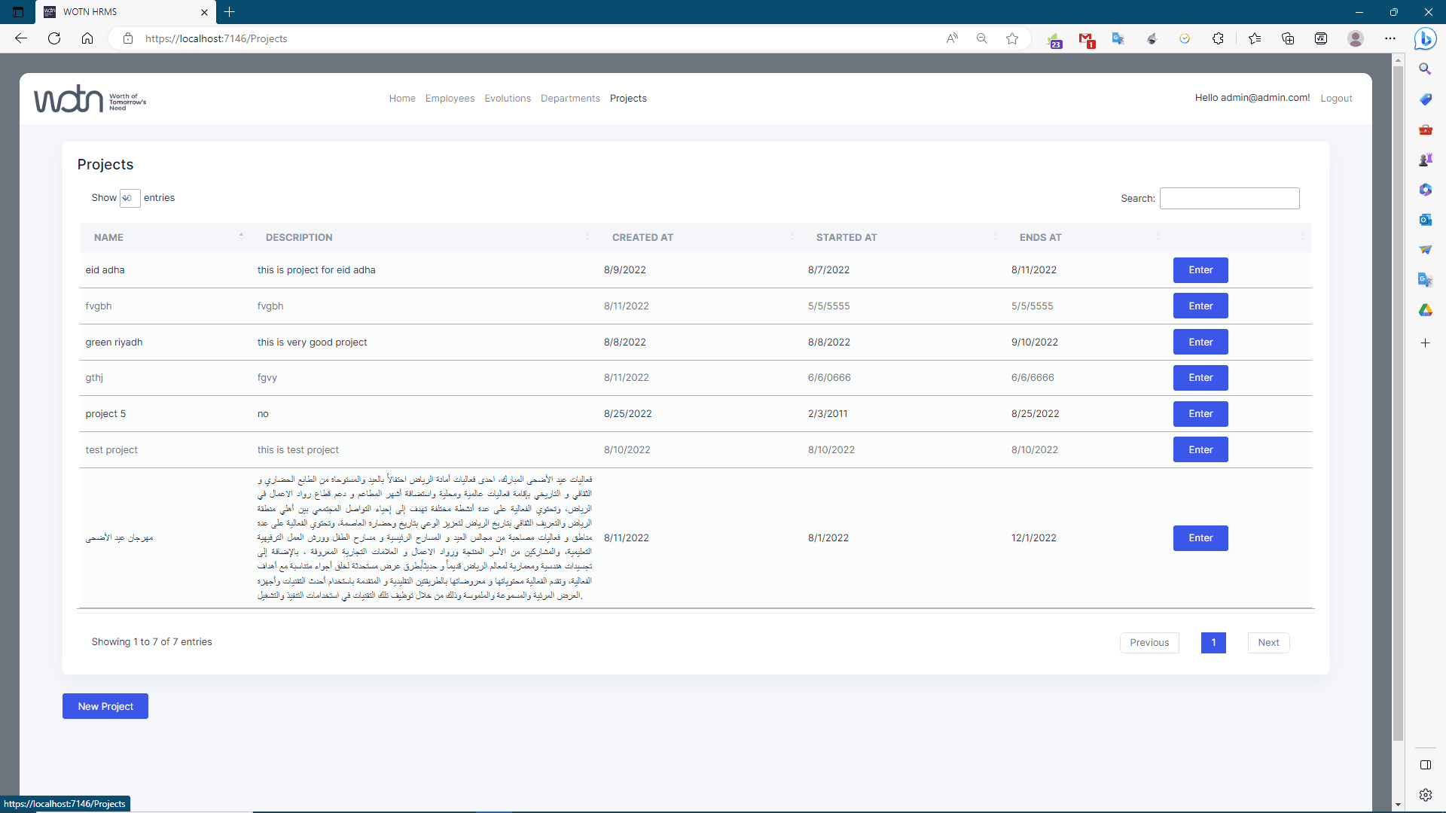
Task: Click Enter for project 5 row
Action: 1200,414
